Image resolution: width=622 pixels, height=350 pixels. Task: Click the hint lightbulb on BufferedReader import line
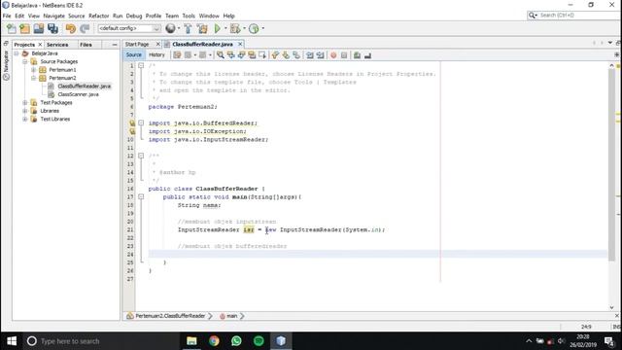coord(132,123)
